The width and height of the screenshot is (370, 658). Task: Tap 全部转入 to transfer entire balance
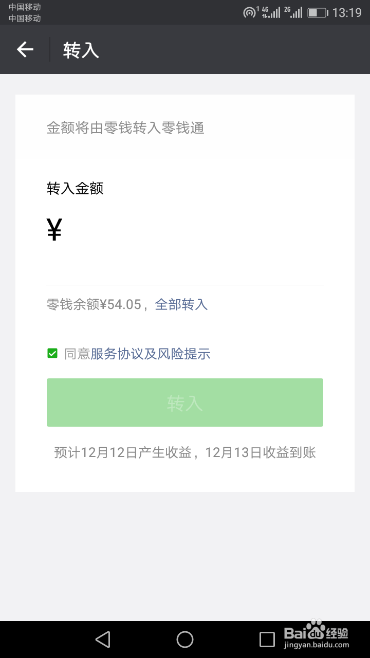click(x=181, y=304)
